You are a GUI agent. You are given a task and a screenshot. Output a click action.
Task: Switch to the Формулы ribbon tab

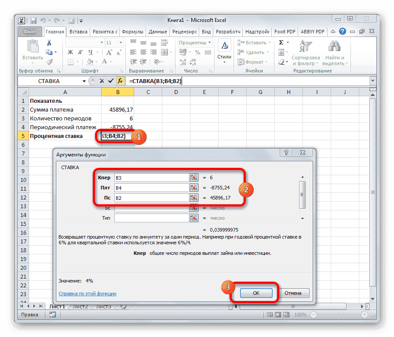click(x=133, y=31)
